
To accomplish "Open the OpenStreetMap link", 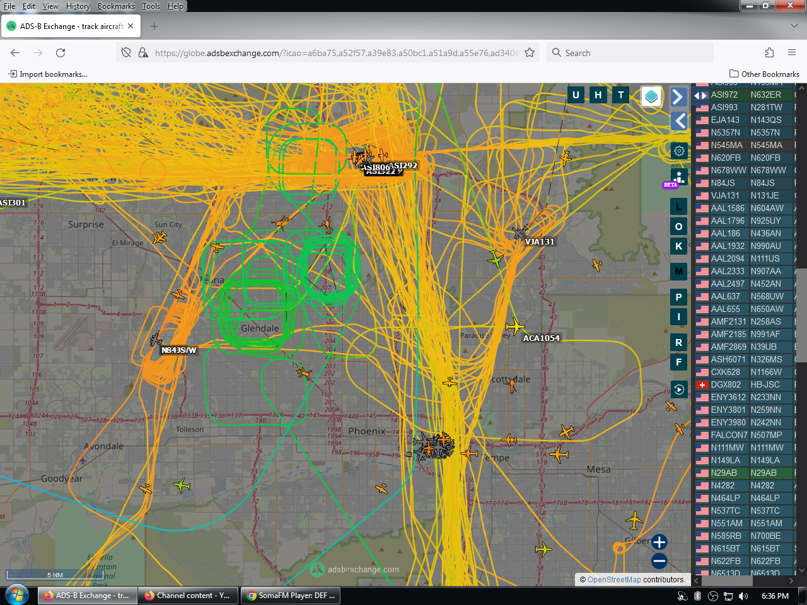I will pos(614,580).
